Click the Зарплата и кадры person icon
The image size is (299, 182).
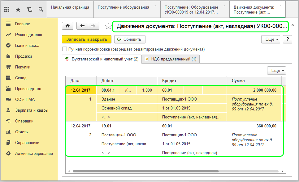tap(8, 110)
